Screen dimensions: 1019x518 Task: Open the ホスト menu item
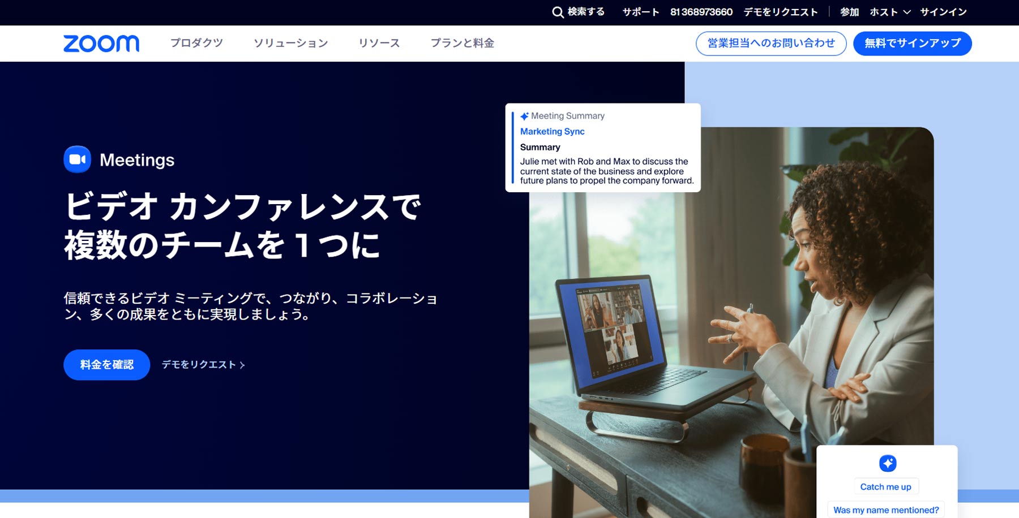(x=884, y=12)
